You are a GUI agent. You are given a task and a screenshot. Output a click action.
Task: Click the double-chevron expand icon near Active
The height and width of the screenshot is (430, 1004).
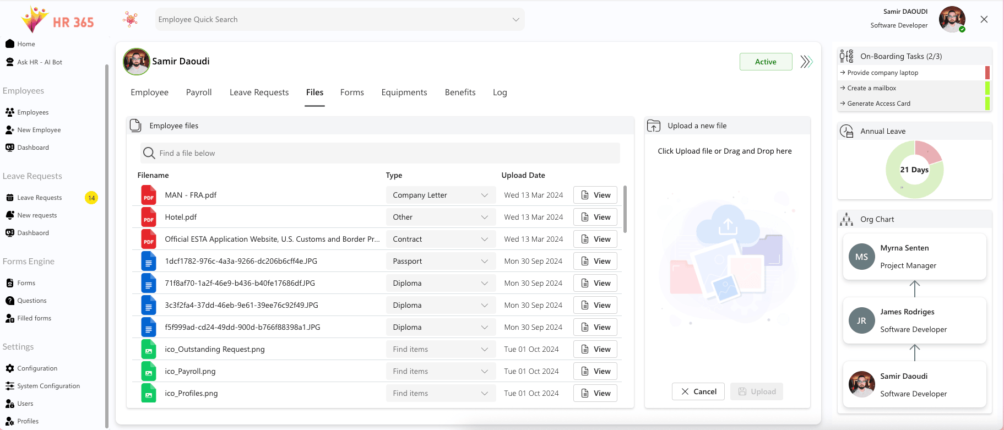pyautogui.click(x=806, y=62)
